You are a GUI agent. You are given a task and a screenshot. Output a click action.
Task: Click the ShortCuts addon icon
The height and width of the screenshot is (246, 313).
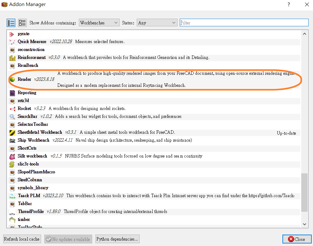pos(12,149)
